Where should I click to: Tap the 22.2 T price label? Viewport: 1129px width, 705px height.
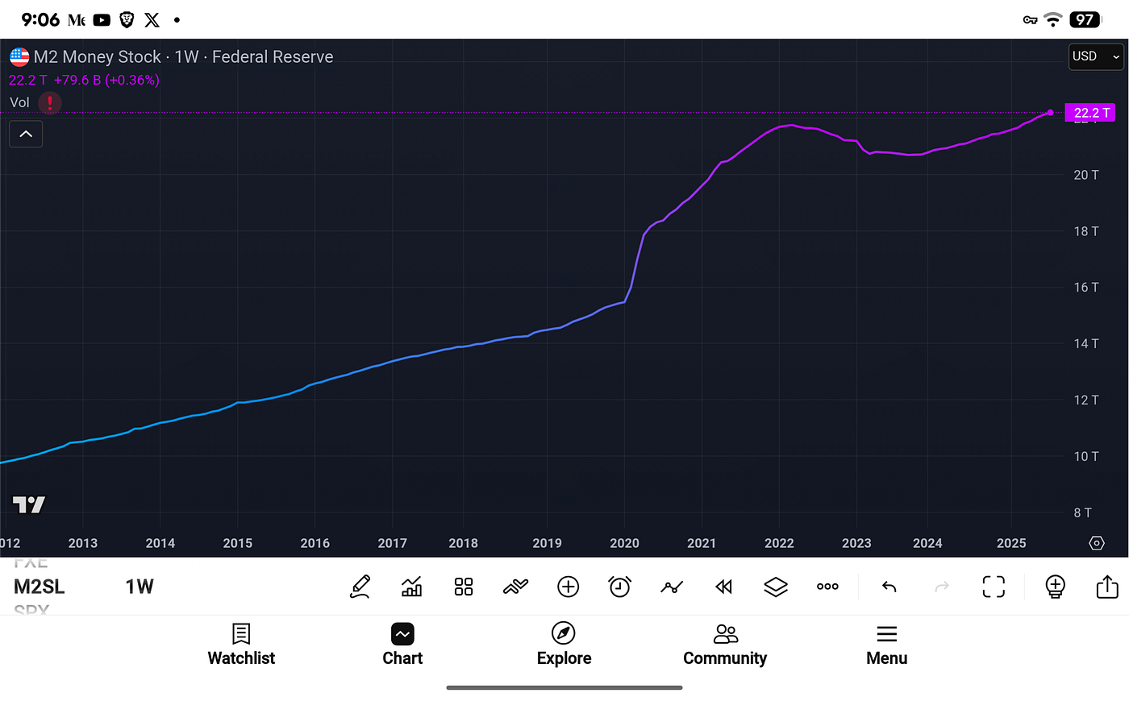[x=1090, y=113]
